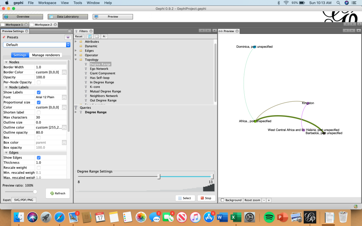
Task: Open the Gephi app icon in the Dock
Action: [310, 216]
